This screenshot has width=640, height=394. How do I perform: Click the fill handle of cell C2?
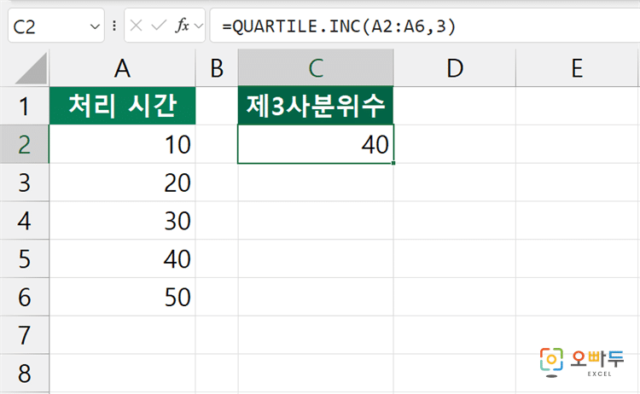coord(393,163)
